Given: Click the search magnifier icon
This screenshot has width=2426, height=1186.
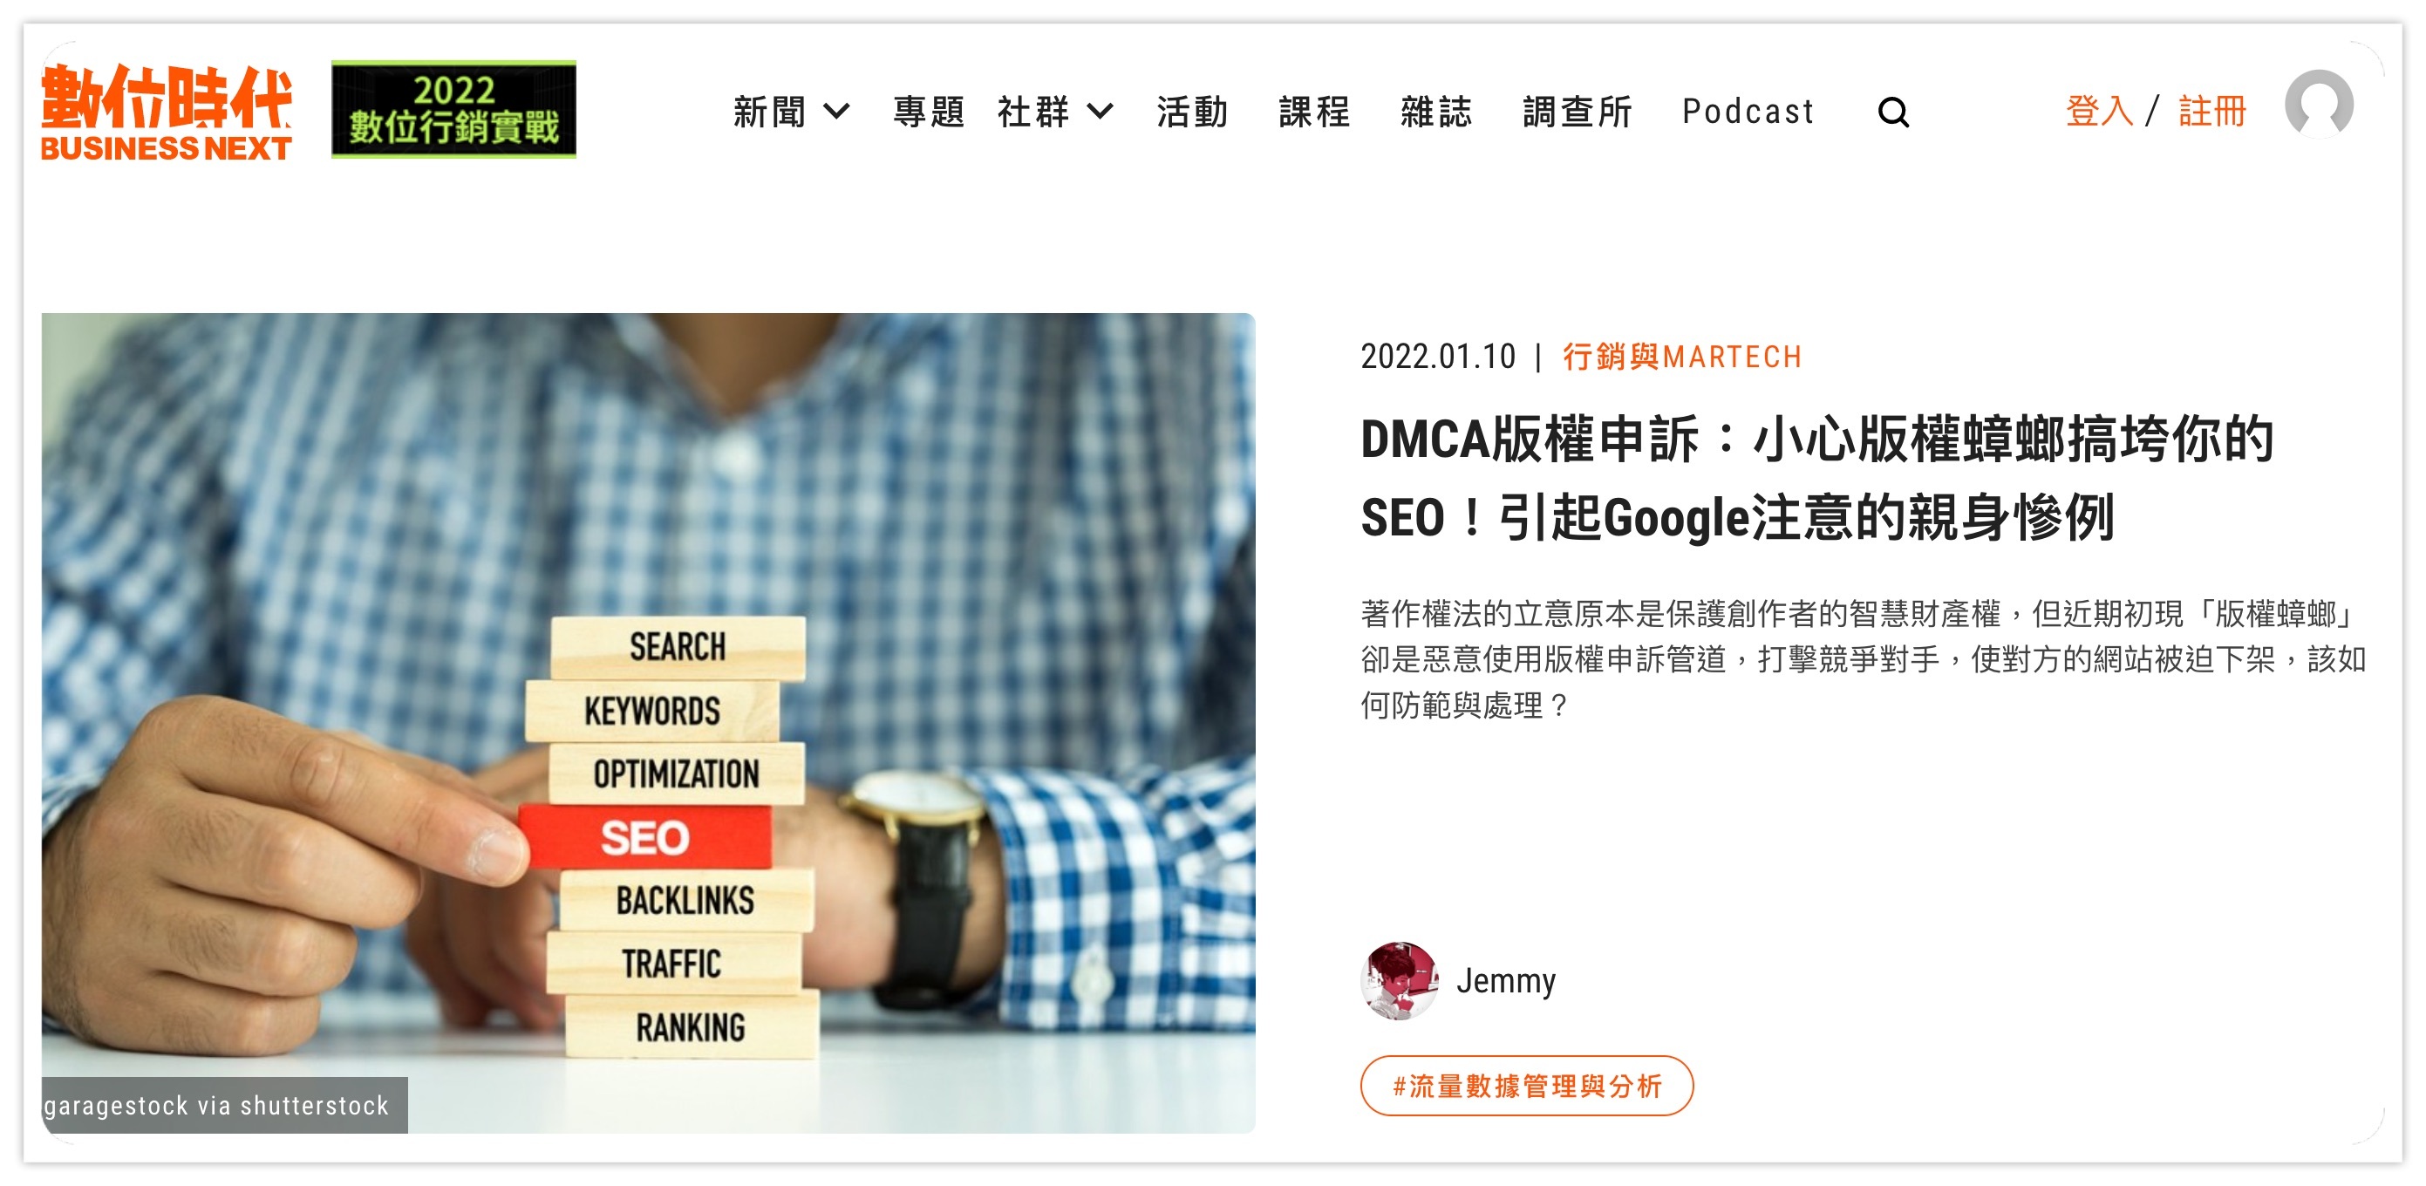Looking at the screenshot, I should pyautogui.click(x=1893, y=112).
